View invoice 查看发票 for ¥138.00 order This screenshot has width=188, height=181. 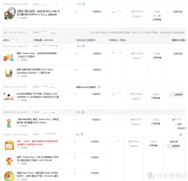(178, 54)
